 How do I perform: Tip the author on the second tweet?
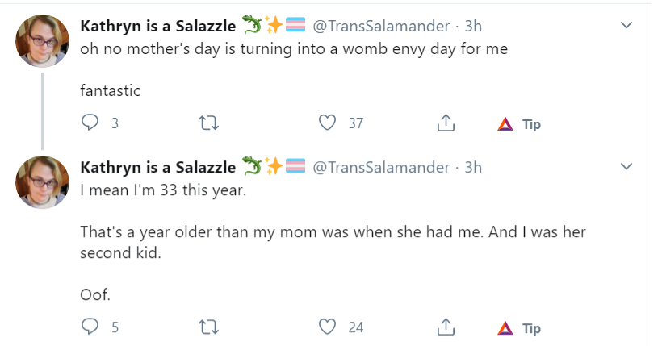(519, 328)
